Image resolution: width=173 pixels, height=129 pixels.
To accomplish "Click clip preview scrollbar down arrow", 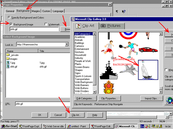I will [161, 92].
